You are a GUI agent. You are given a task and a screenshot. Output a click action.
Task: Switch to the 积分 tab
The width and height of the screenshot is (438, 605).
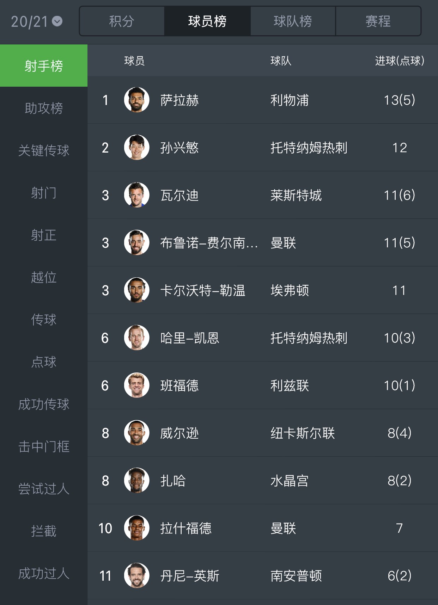coord(122,22)
